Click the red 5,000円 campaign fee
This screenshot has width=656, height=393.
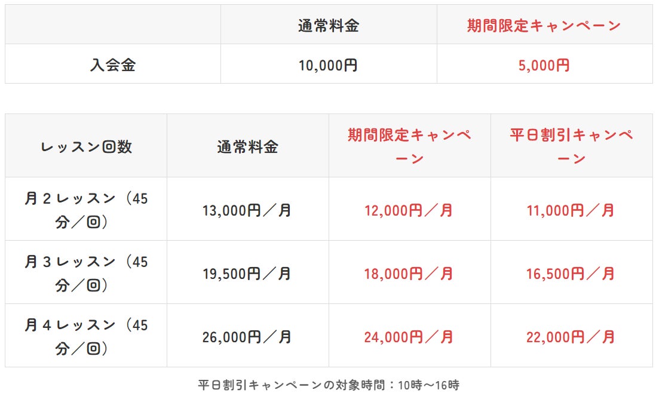(x=544, y=65)
